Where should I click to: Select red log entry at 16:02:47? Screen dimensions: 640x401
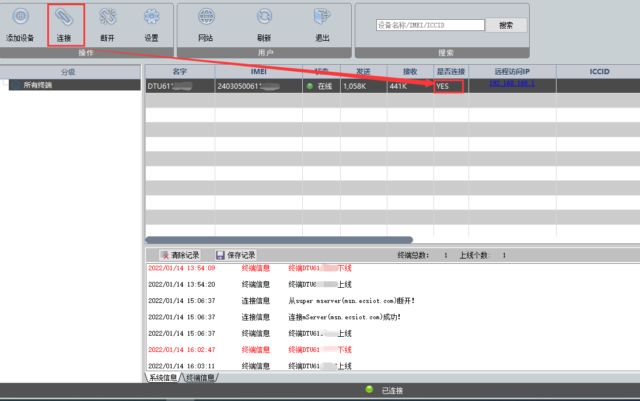coord(250,350)
